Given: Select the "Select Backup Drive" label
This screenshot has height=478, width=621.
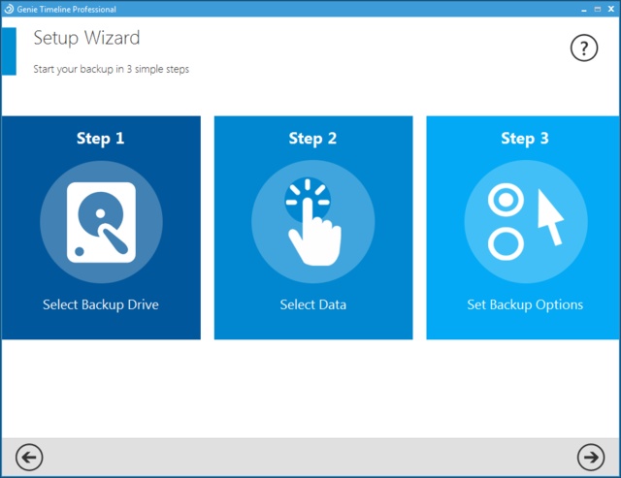Looking at the screenshot, I should coord(101,304).
